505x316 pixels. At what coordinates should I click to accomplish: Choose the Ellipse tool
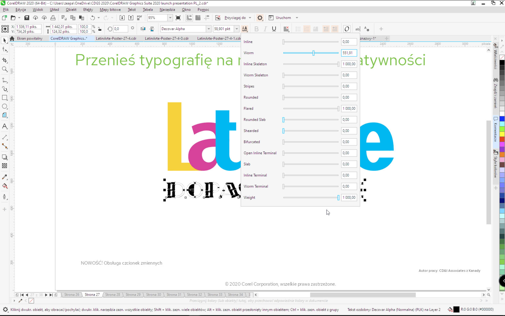click(x=5, y=107)
